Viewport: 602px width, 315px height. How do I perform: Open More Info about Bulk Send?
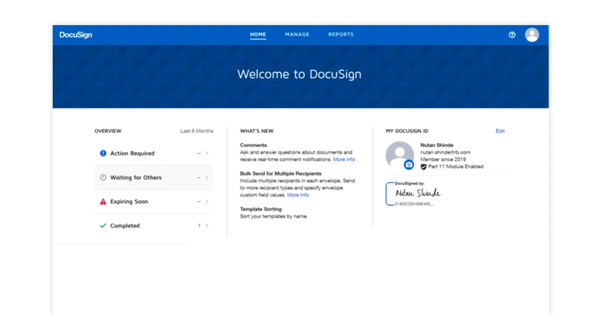(298, 195)
